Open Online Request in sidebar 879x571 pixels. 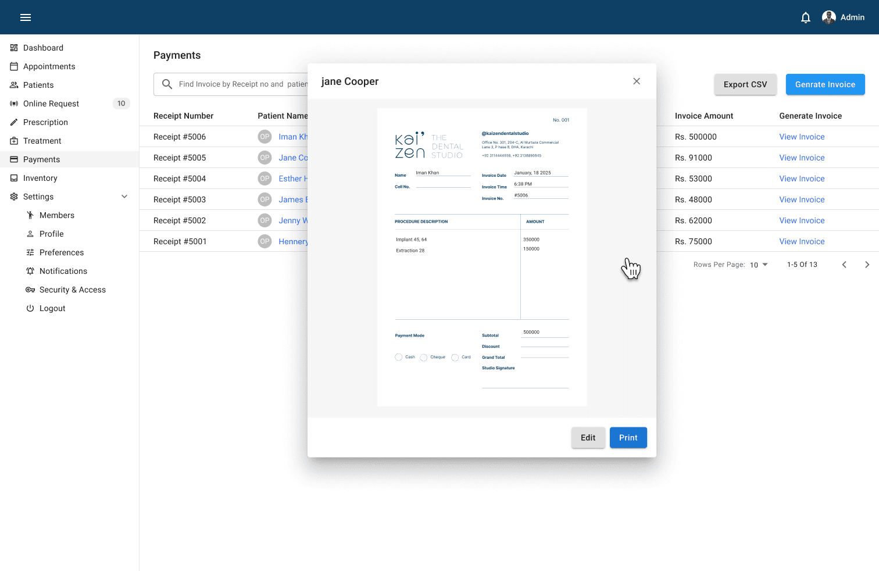click(x=51, y=104)
